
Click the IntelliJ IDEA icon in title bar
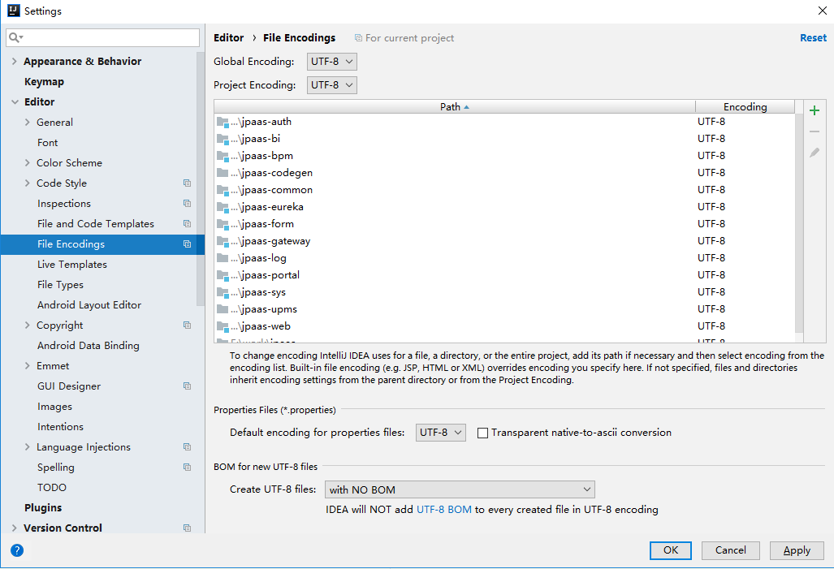[x=13, y=11]
